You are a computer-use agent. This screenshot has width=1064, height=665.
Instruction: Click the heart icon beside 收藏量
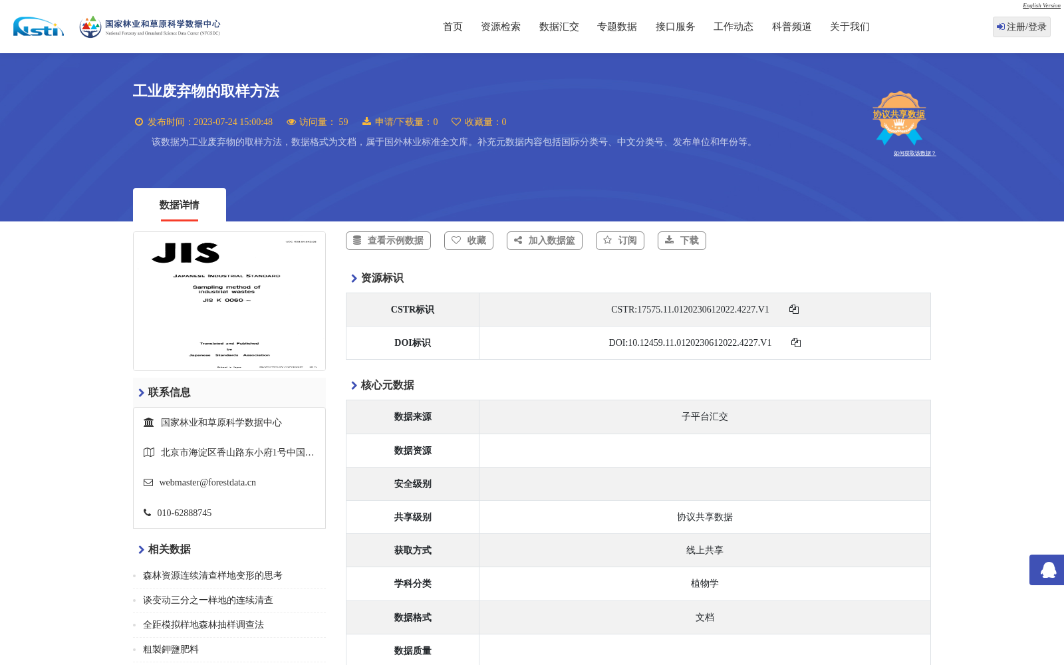(456, 122)
